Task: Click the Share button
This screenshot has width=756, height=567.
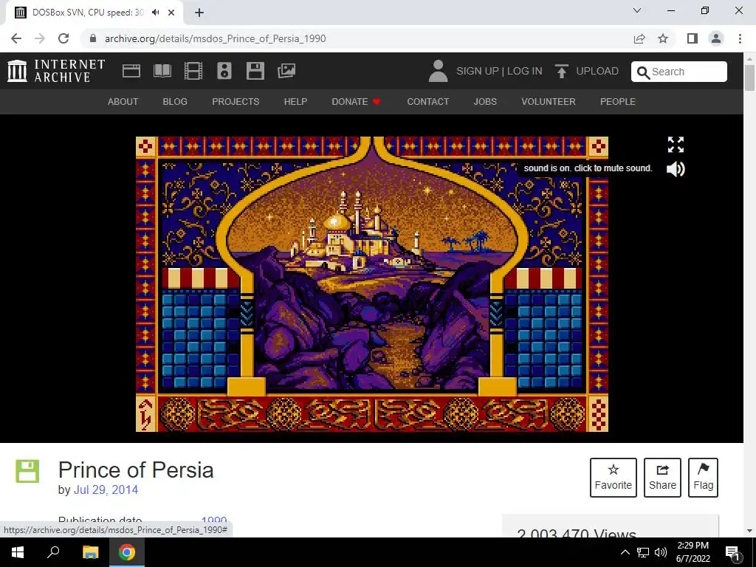Action: coord(662,478)
